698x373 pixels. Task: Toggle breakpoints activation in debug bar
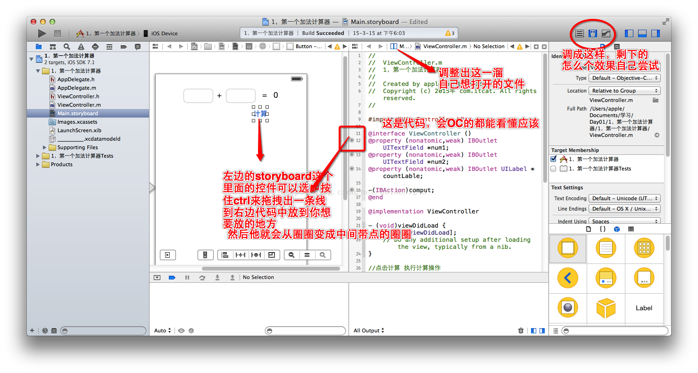(172, 278)
